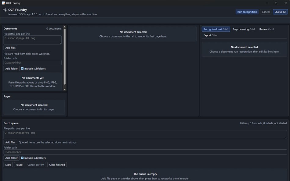Close the OCR Foundry window
Viewport: 290px width, 181px height.
click(x=285, y=3)
